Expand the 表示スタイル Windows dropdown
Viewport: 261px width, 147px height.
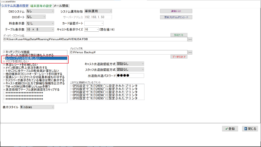tap(37, 107)
